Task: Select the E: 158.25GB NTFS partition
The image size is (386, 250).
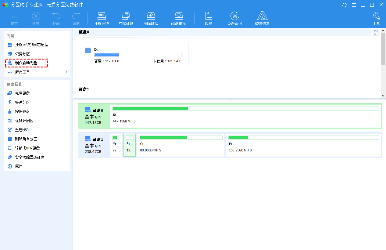Action: click(x=303, y=145)
